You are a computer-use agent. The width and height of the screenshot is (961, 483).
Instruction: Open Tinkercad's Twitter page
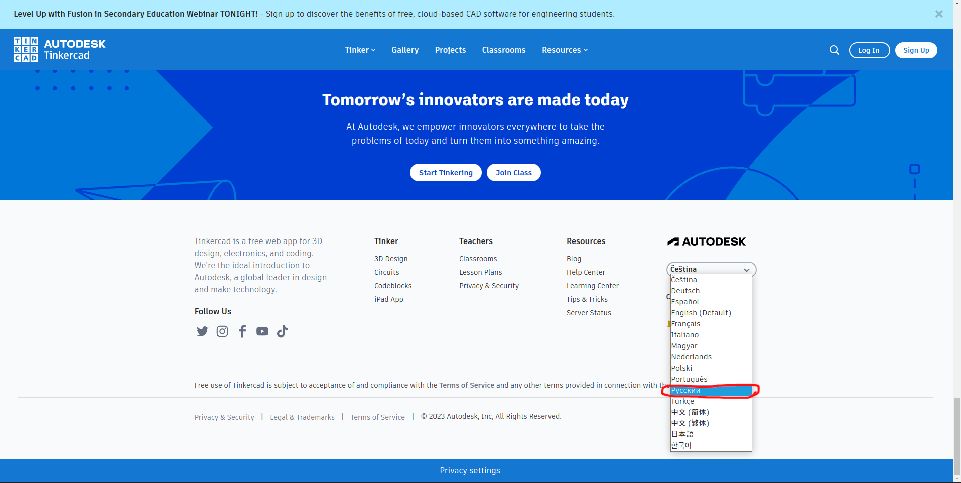pos(202,331)
